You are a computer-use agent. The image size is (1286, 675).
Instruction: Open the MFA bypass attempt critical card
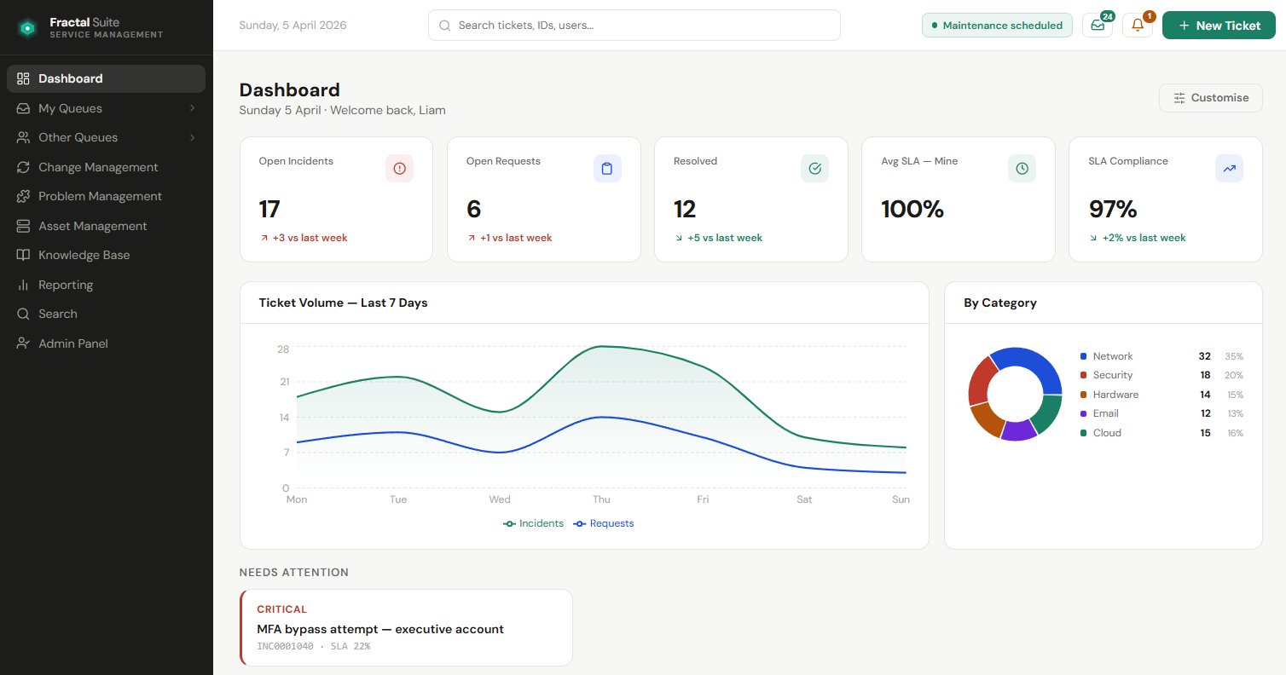tap(406, 628)
